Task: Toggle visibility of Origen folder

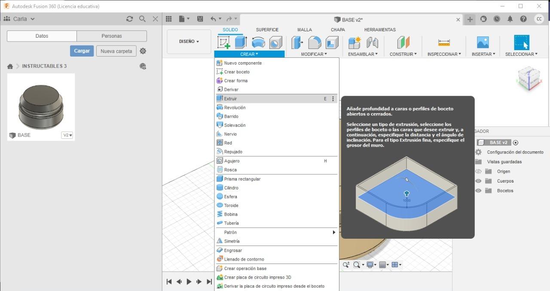Action: 478,171
